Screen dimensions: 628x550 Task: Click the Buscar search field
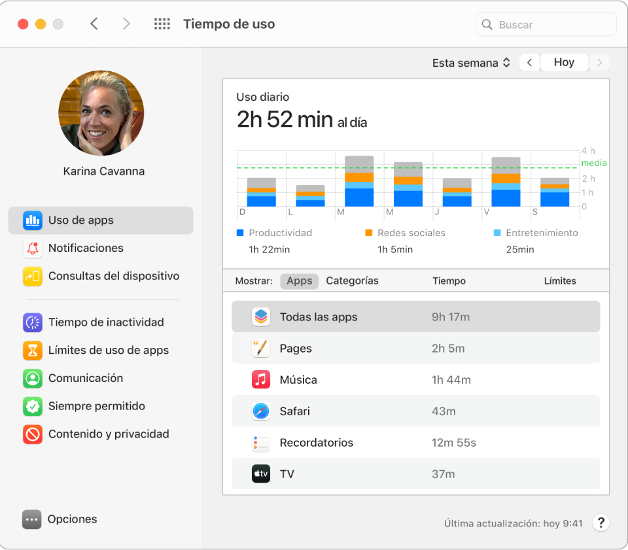click(x=546, y=25)
